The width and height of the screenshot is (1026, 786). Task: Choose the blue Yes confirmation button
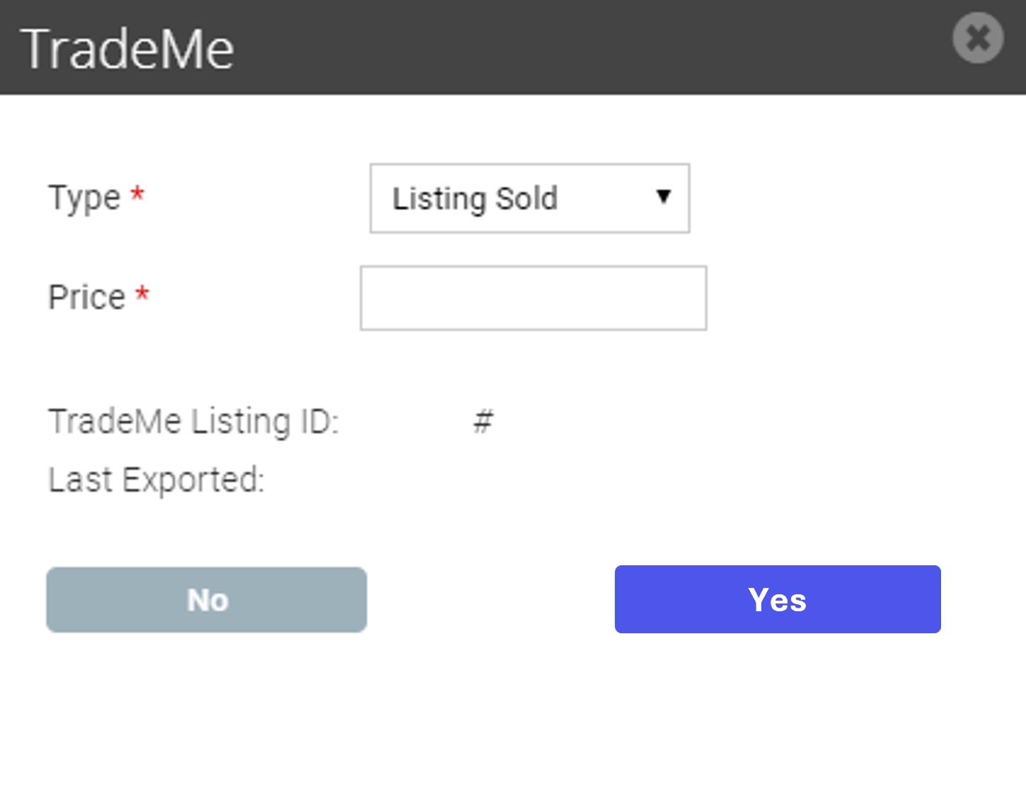click(778, 599)
